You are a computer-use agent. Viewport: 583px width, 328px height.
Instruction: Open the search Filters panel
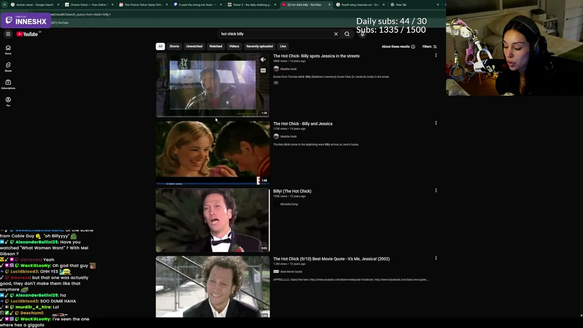click(430, 46)
